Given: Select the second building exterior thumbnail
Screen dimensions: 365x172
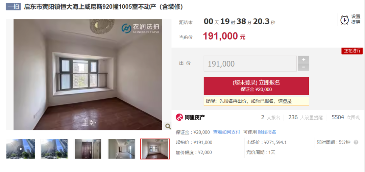Looking at the screenshot, I should pos(54,149).
